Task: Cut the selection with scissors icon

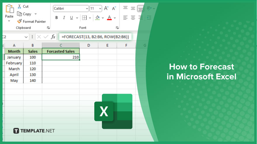Action: 19,6
